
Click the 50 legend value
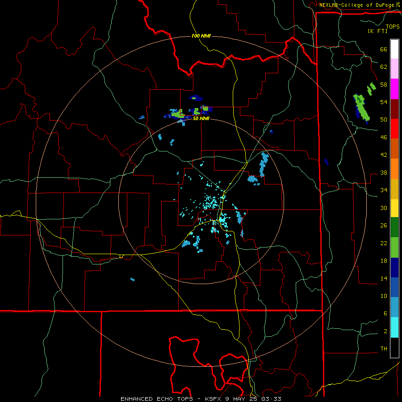(384, 120)
